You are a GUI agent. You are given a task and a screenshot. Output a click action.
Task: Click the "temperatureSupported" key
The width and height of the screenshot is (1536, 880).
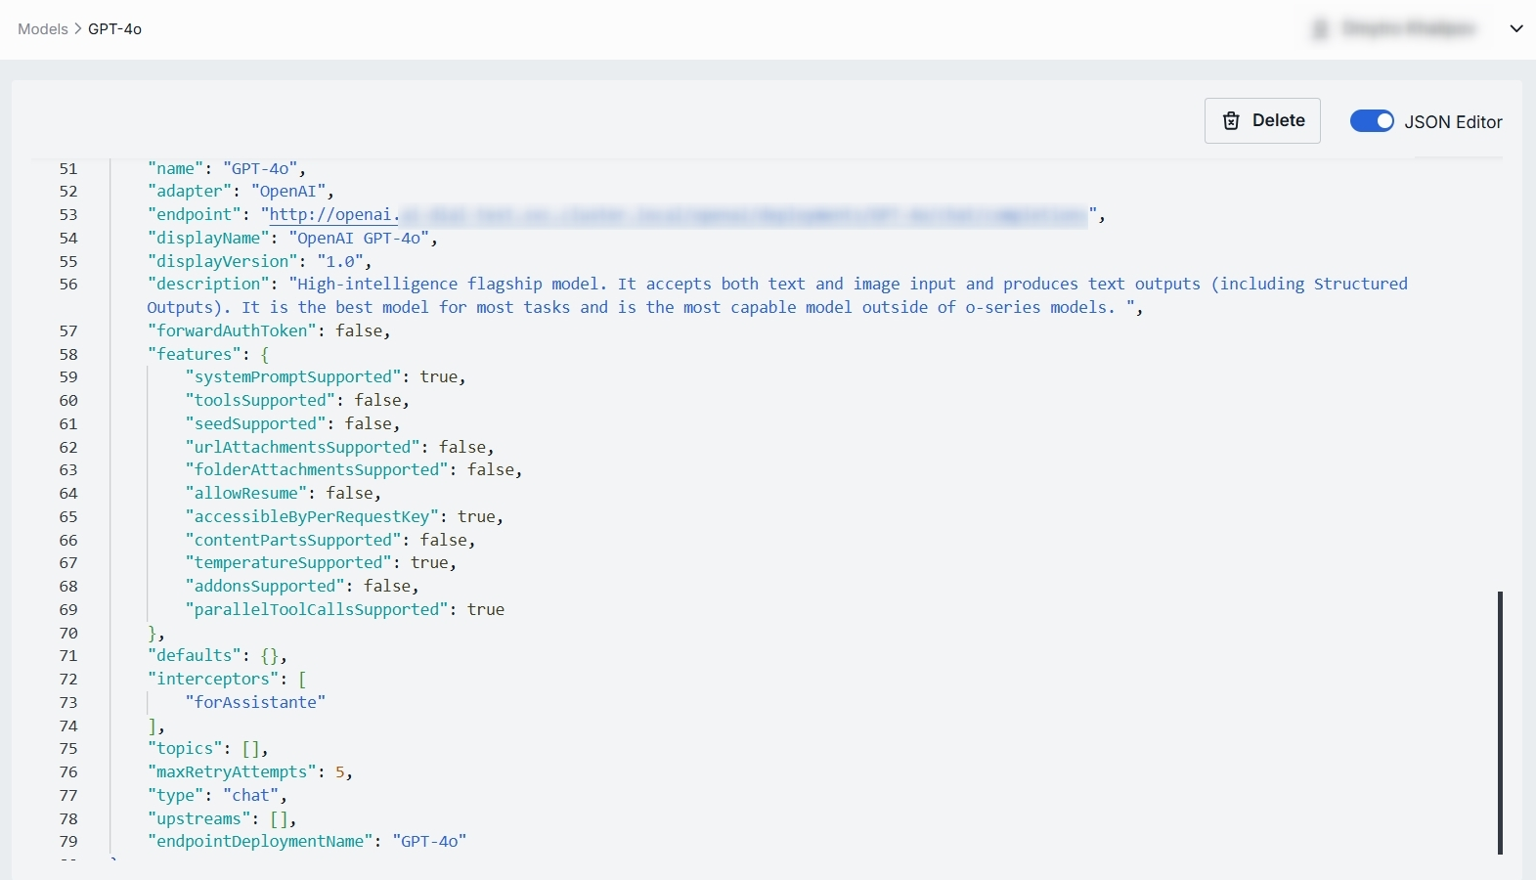click(288, 563)
